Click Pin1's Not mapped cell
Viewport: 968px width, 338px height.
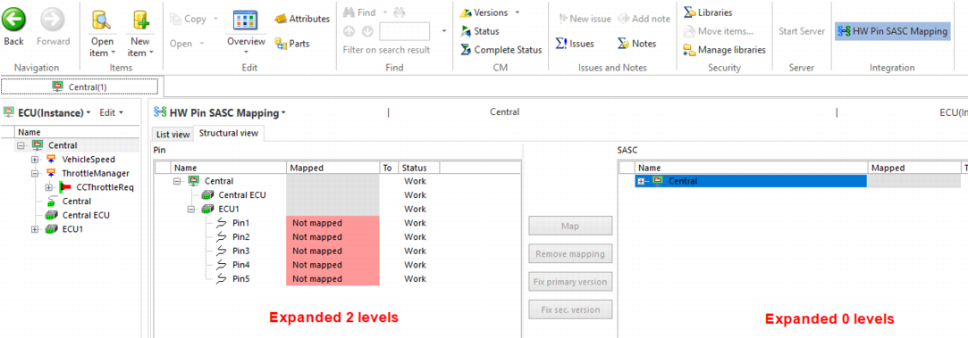(x=332, y=223)
